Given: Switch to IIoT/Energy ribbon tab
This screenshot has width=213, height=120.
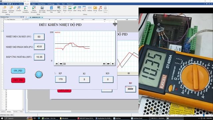Looking at the screenshot, I should click(x=51, y=4).
